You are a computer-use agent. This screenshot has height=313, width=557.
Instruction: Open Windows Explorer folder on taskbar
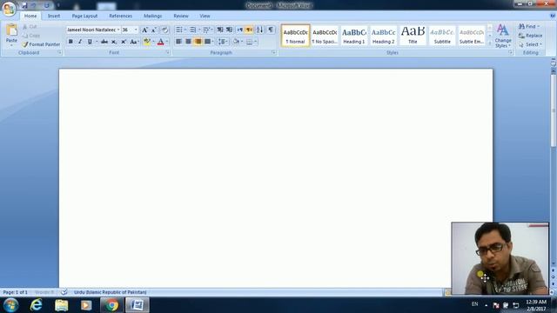point(61,305)
